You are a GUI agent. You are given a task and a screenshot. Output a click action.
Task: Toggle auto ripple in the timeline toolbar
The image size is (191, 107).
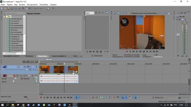pyautogui.click(x=130, y=97)
